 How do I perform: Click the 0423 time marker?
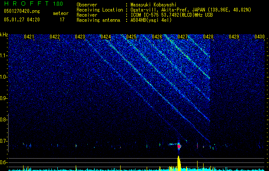pos(80,37)
